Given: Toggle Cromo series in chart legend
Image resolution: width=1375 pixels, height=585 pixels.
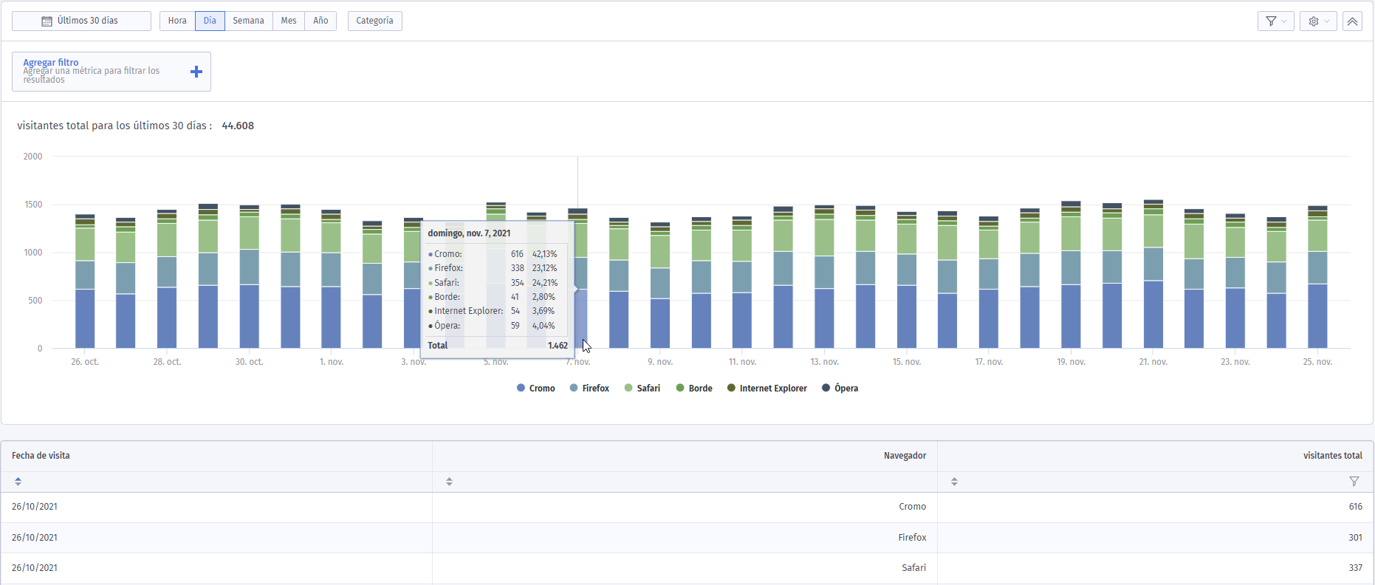Looking at the screenshot, I should point(536,389).
